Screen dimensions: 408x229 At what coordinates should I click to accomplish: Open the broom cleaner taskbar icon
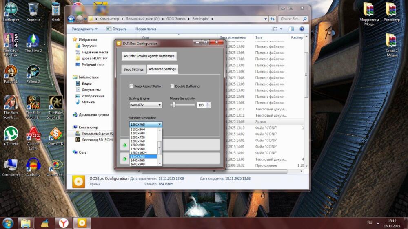coord(45,223)
